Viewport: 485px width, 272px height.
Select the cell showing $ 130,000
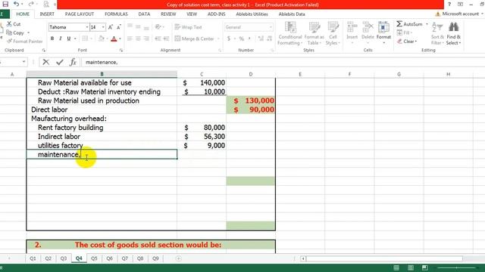point(251,100)
